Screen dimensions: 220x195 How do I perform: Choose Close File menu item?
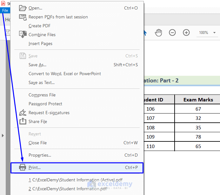[77, 143]
